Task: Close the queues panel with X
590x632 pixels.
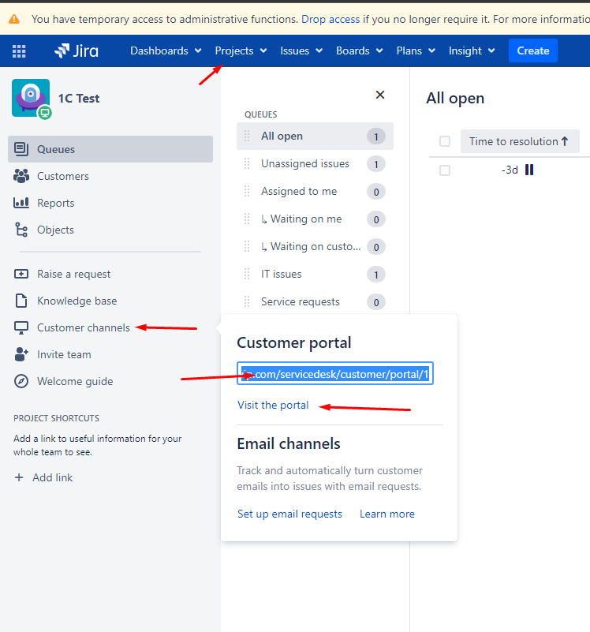Action: pyautogui.click(x=379, y=95)
